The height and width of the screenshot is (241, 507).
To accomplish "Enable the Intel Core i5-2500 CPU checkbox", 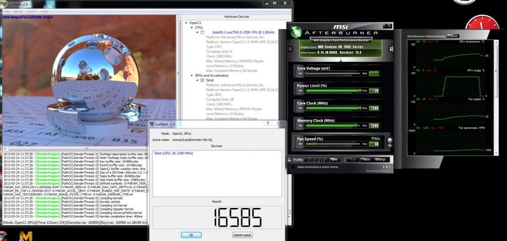I will click(x=203, y=32).
